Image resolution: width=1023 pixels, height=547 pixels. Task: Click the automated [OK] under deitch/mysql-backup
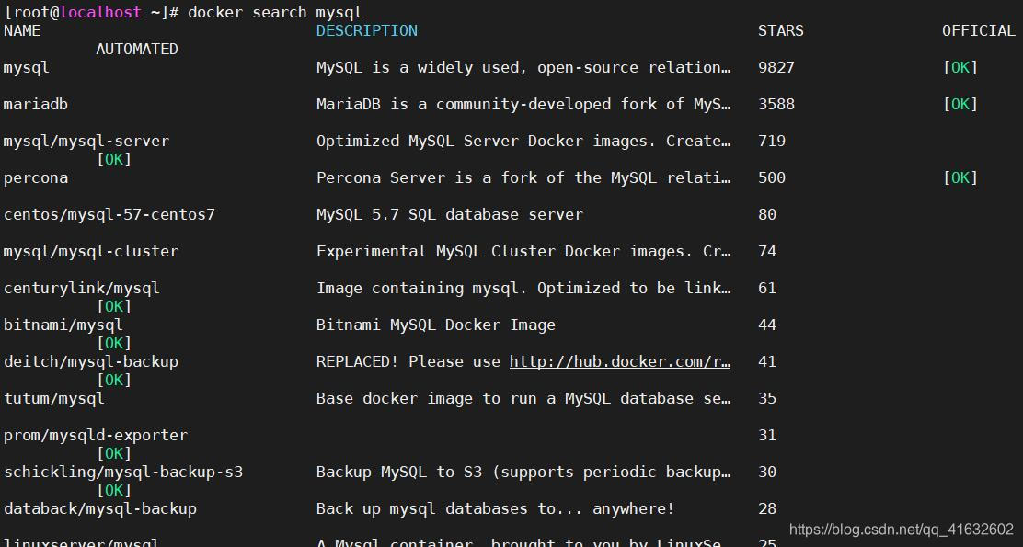(114, 380)
